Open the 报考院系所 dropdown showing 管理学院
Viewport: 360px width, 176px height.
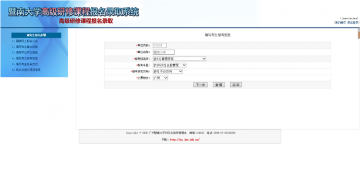(180, 59)
